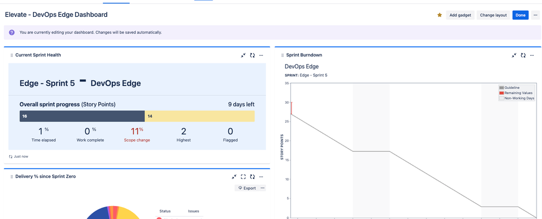Screen dimensions: 542x219
Task: Open Edge - Sprint 5 link
Action: point(47,83)
